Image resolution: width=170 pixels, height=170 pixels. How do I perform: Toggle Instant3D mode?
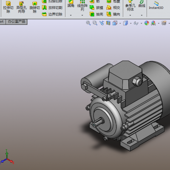[x=156, y=6]
